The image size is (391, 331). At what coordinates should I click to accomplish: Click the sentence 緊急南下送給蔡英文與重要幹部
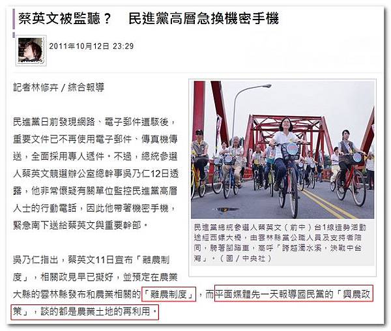click(x=81, y=225)
